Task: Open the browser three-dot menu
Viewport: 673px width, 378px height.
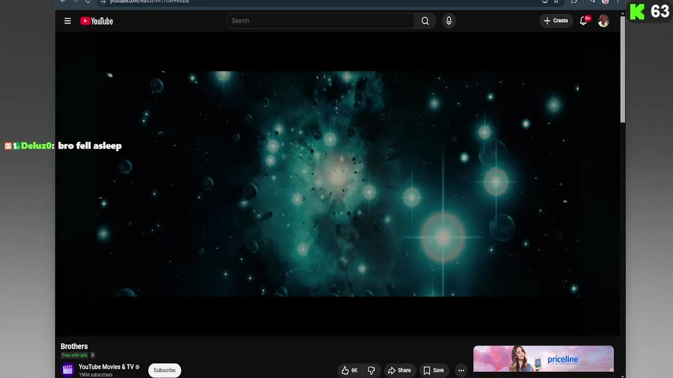Action: tap(618, 2)
